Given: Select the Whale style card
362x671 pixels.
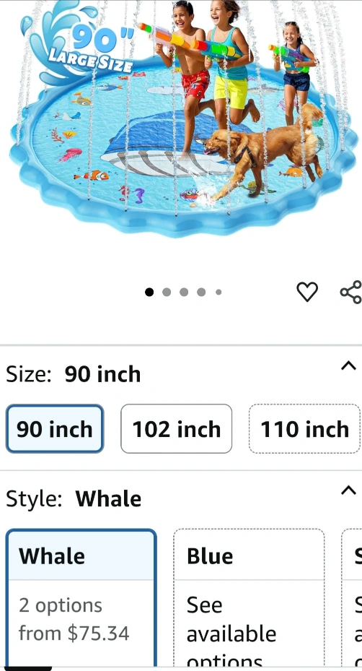Looking at the screenshot, I should tap(81, 599).
